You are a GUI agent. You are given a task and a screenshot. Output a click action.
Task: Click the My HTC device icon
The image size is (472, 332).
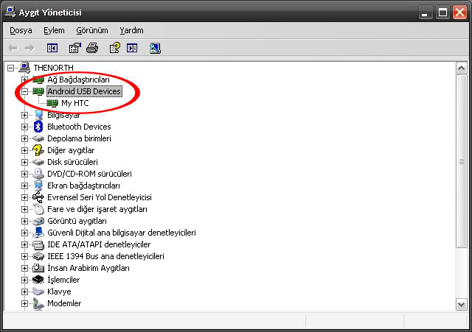point(52,103)
